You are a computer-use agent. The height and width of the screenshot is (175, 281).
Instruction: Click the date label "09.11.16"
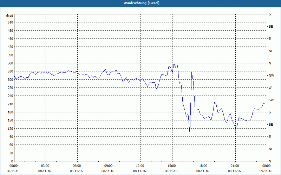(266, 171)
